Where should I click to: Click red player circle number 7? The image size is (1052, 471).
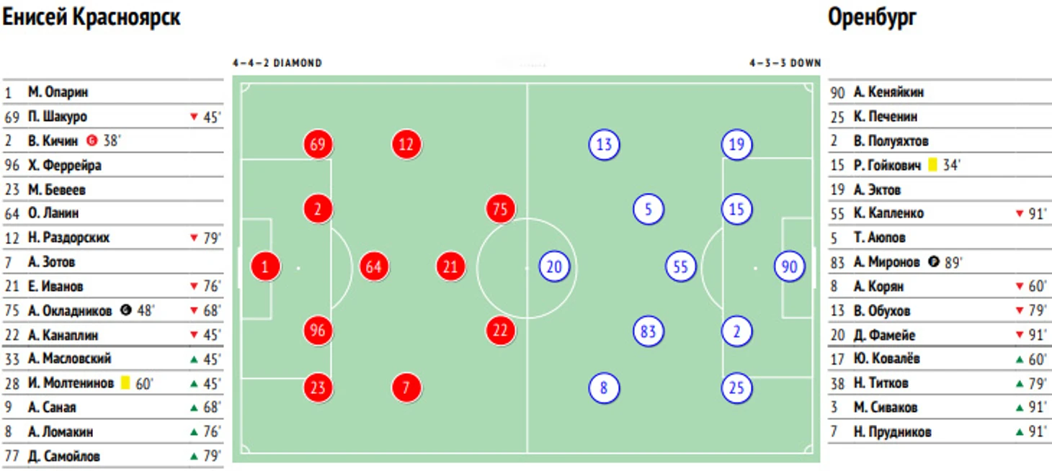406,388
